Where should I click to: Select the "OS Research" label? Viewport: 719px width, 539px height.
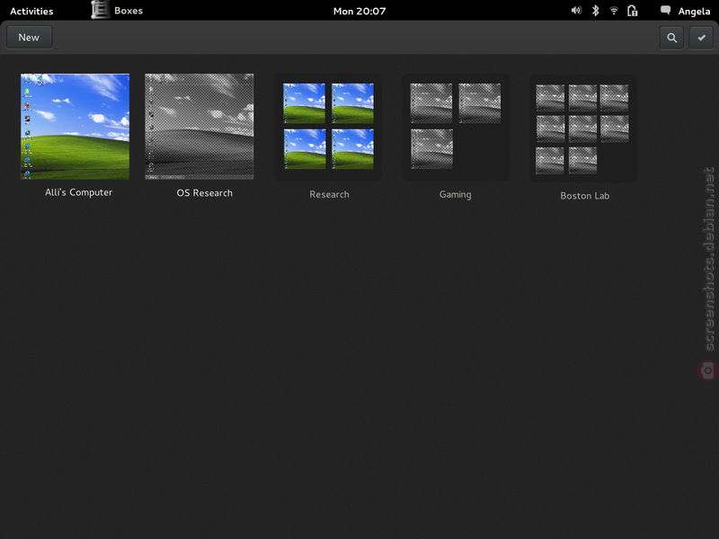click(x=205, y=193)
